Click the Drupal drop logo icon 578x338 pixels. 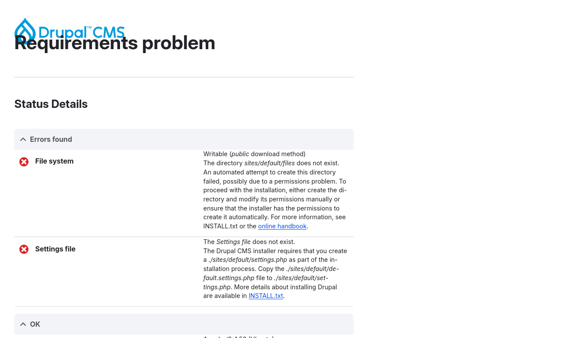[x=25, y=31]
